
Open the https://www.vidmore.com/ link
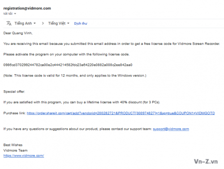[x=24, y=156]
